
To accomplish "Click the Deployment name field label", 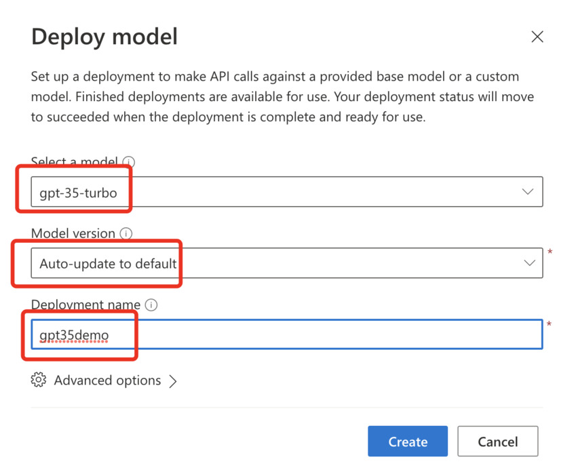I will click(85, 304).
